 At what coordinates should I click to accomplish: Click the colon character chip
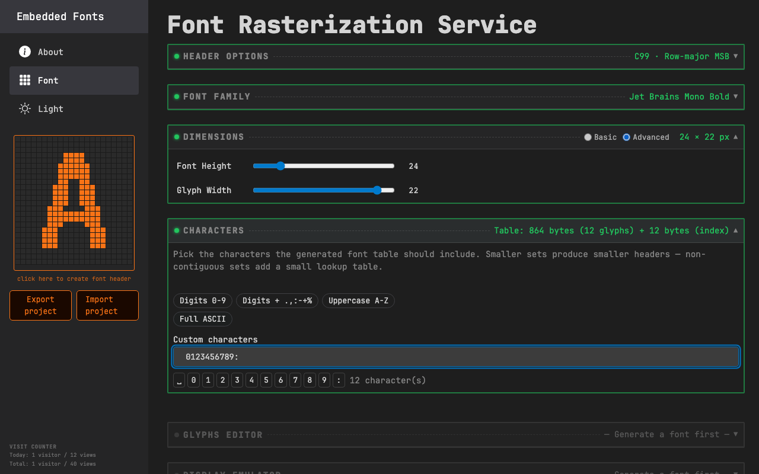339,380
